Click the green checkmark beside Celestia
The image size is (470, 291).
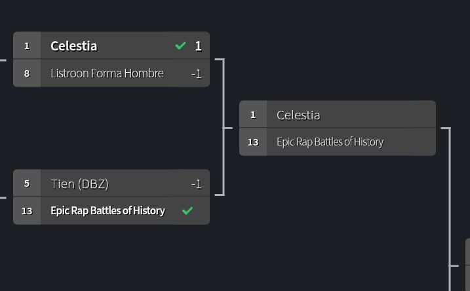180,46
